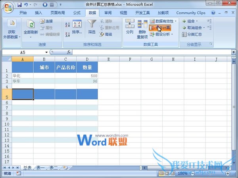
Task: Click macro recording icon in status bar
Action: 19,173
